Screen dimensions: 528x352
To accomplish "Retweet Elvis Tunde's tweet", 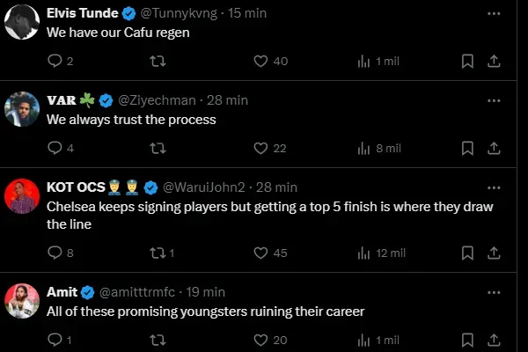I will (x=158, y=62).
